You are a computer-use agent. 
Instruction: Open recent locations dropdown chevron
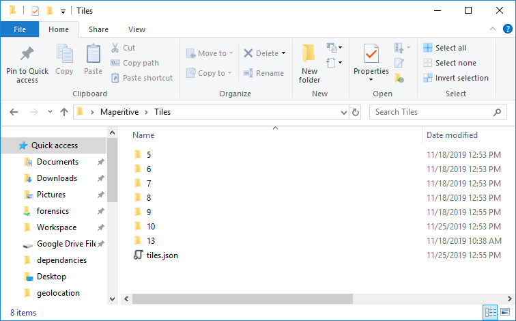pyautogui.click(x=50, y=112)
